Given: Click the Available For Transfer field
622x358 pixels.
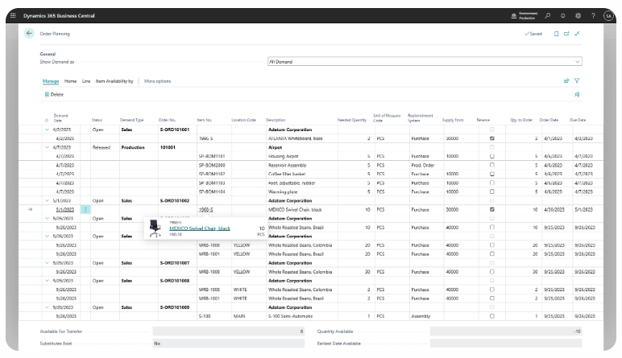Looking at the screenshot, I should pyautogui.click(x=229, y=331).
